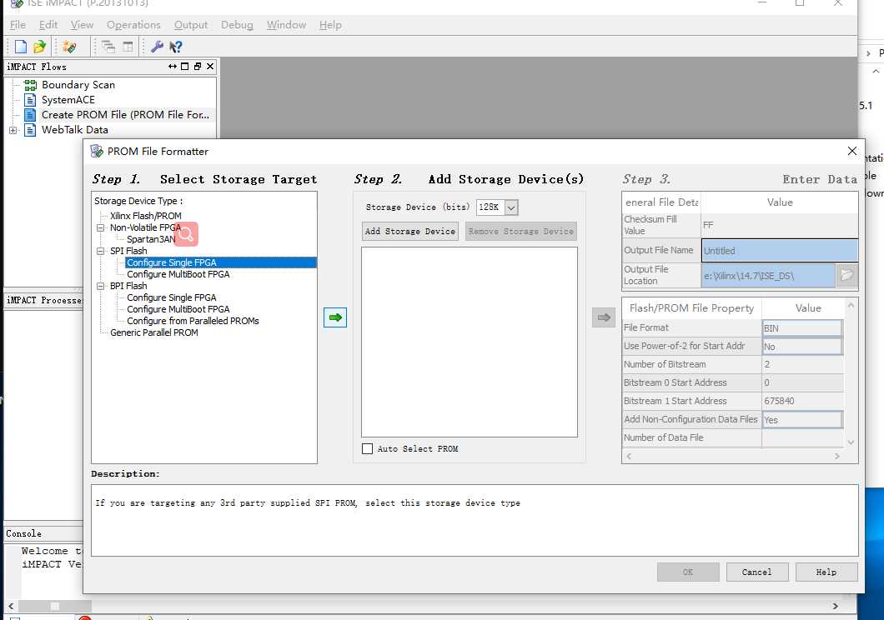Open preferences with the wrench icon

coord(158,47)
